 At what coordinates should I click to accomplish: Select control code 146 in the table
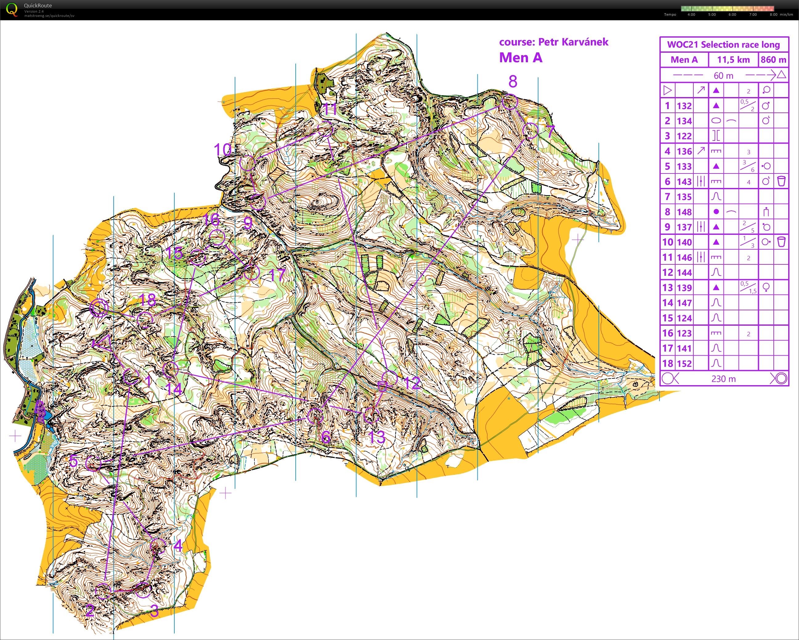tap(684, 257)
